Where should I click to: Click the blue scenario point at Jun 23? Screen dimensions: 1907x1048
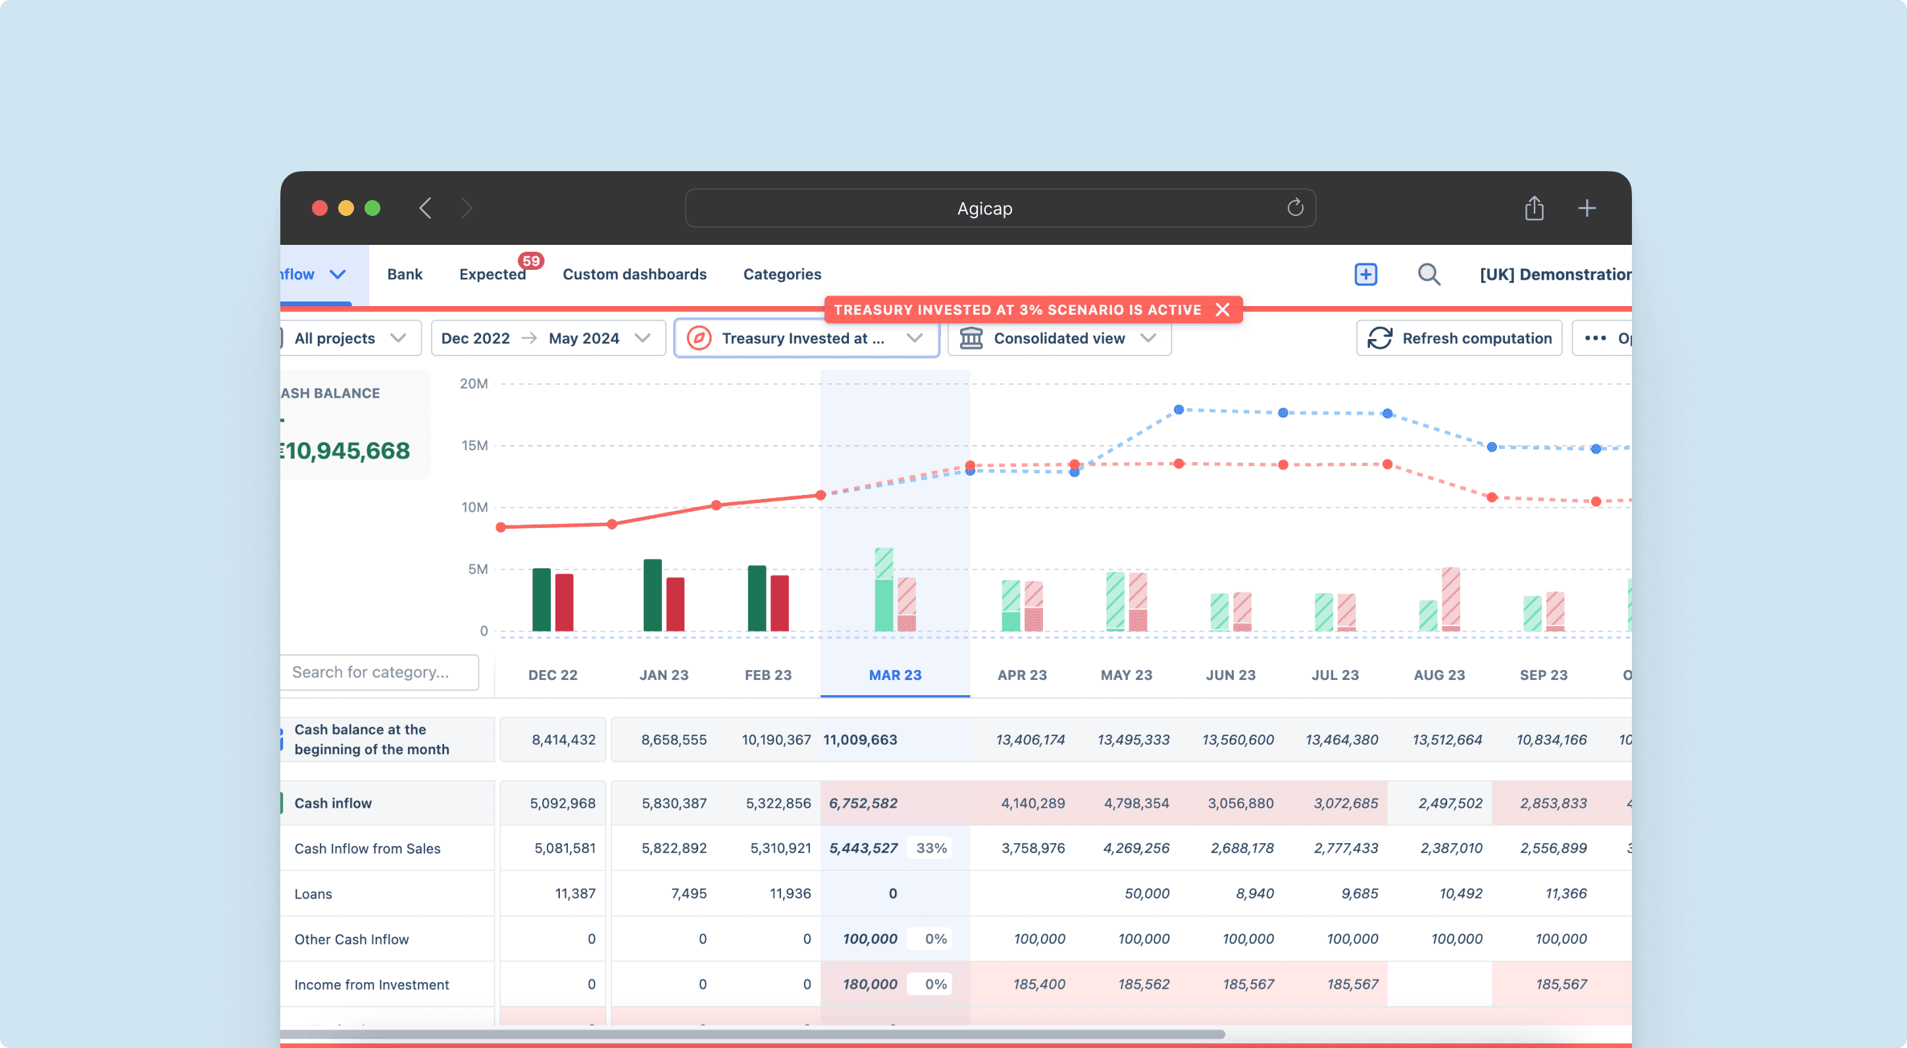(x=1179, y=409)
